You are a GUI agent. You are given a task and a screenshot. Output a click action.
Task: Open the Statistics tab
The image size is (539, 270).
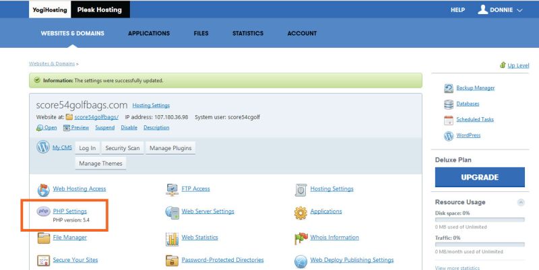[x=248, y=33]
